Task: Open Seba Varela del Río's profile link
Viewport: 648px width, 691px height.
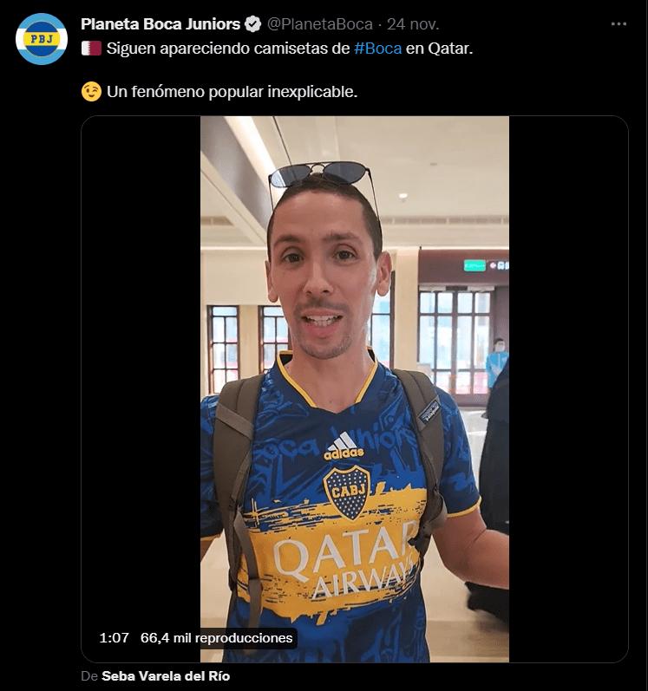Action: tap(166, 676)
